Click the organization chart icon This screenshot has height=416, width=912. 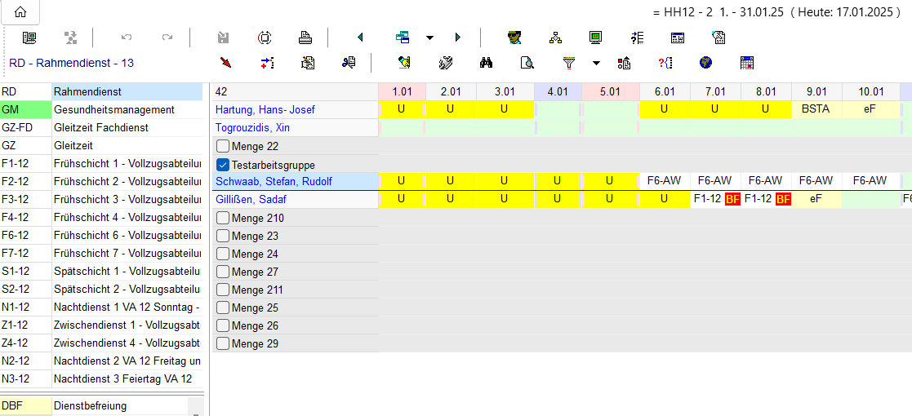click(556, 38)
